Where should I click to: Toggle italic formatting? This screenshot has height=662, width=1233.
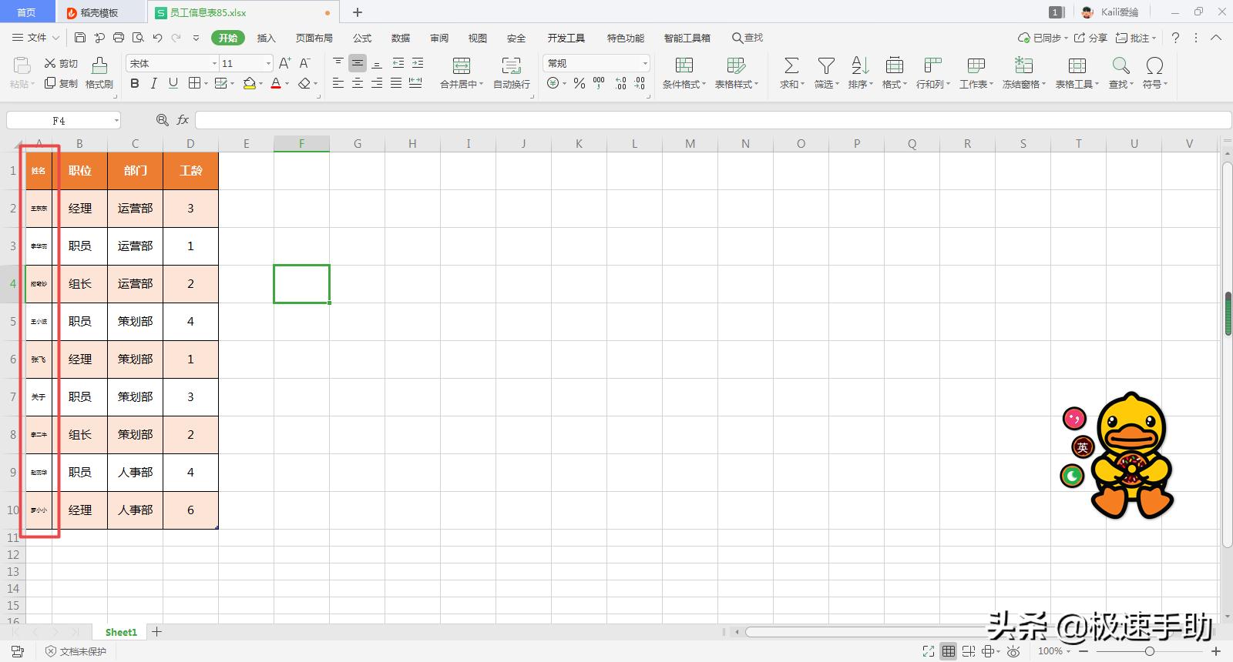coord(154,83)
